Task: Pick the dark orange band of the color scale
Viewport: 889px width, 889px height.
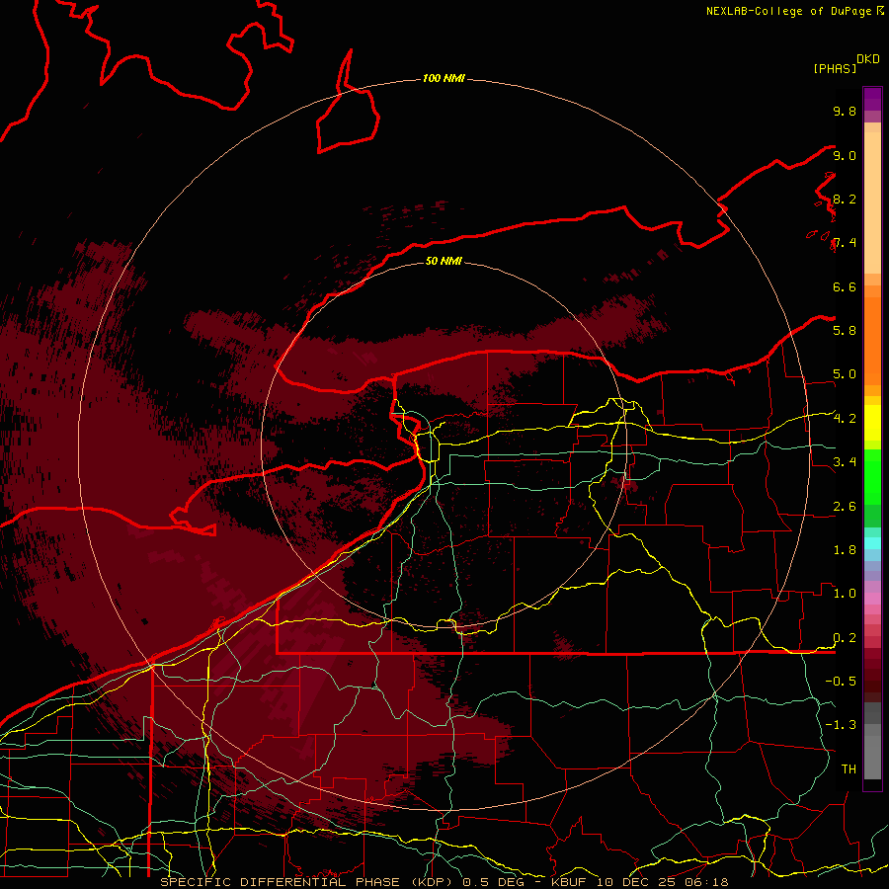Action: (x=872, y=342)
